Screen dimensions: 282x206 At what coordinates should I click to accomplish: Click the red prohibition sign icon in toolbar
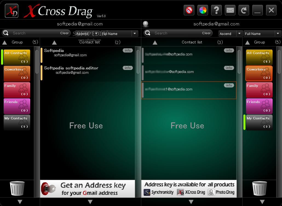(x=189, y=10)
